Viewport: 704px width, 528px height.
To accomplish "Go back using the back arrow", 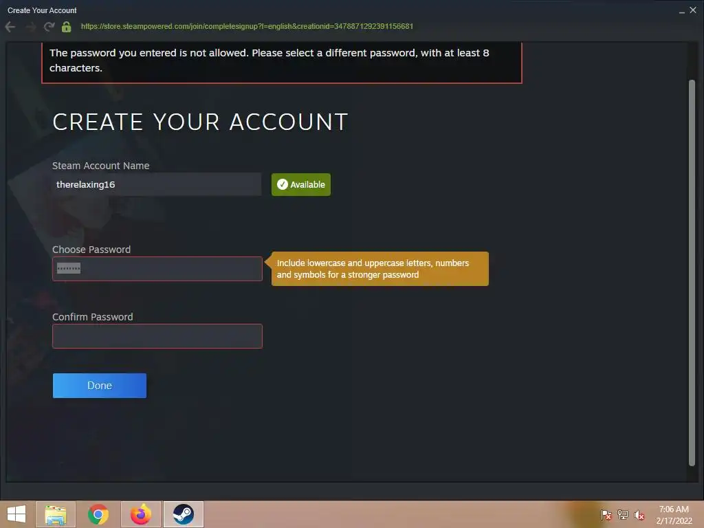I will pyautogui.click(x=10, y=27).
